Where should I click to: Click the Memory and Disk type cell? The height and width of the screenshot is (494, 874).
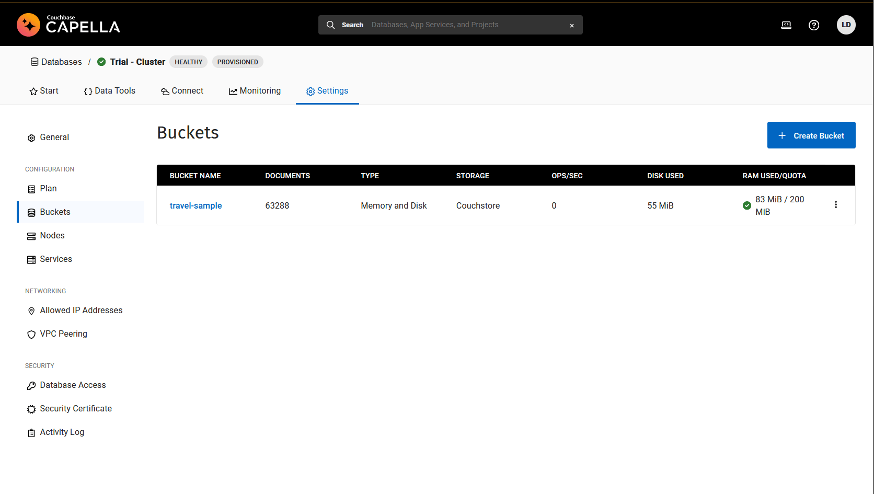tap(394, 206)
